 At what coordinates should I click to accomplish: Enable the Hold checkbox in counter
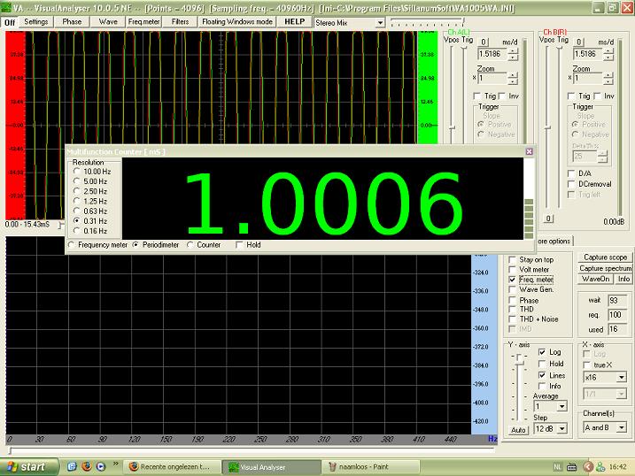240,244
